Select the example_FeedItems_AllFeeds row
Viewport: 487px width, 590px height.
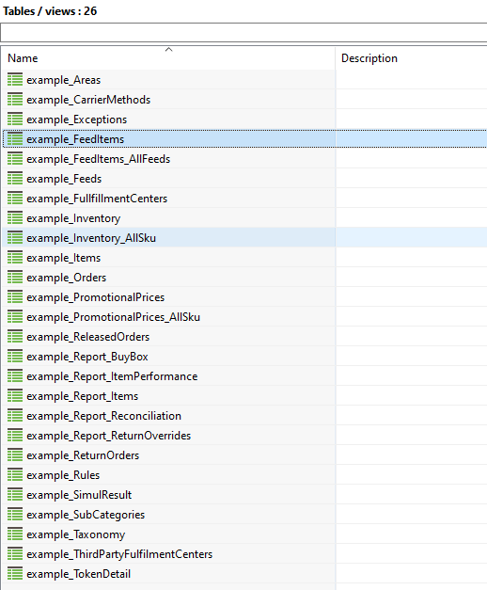pyautogui.click(x=244, y=159)
